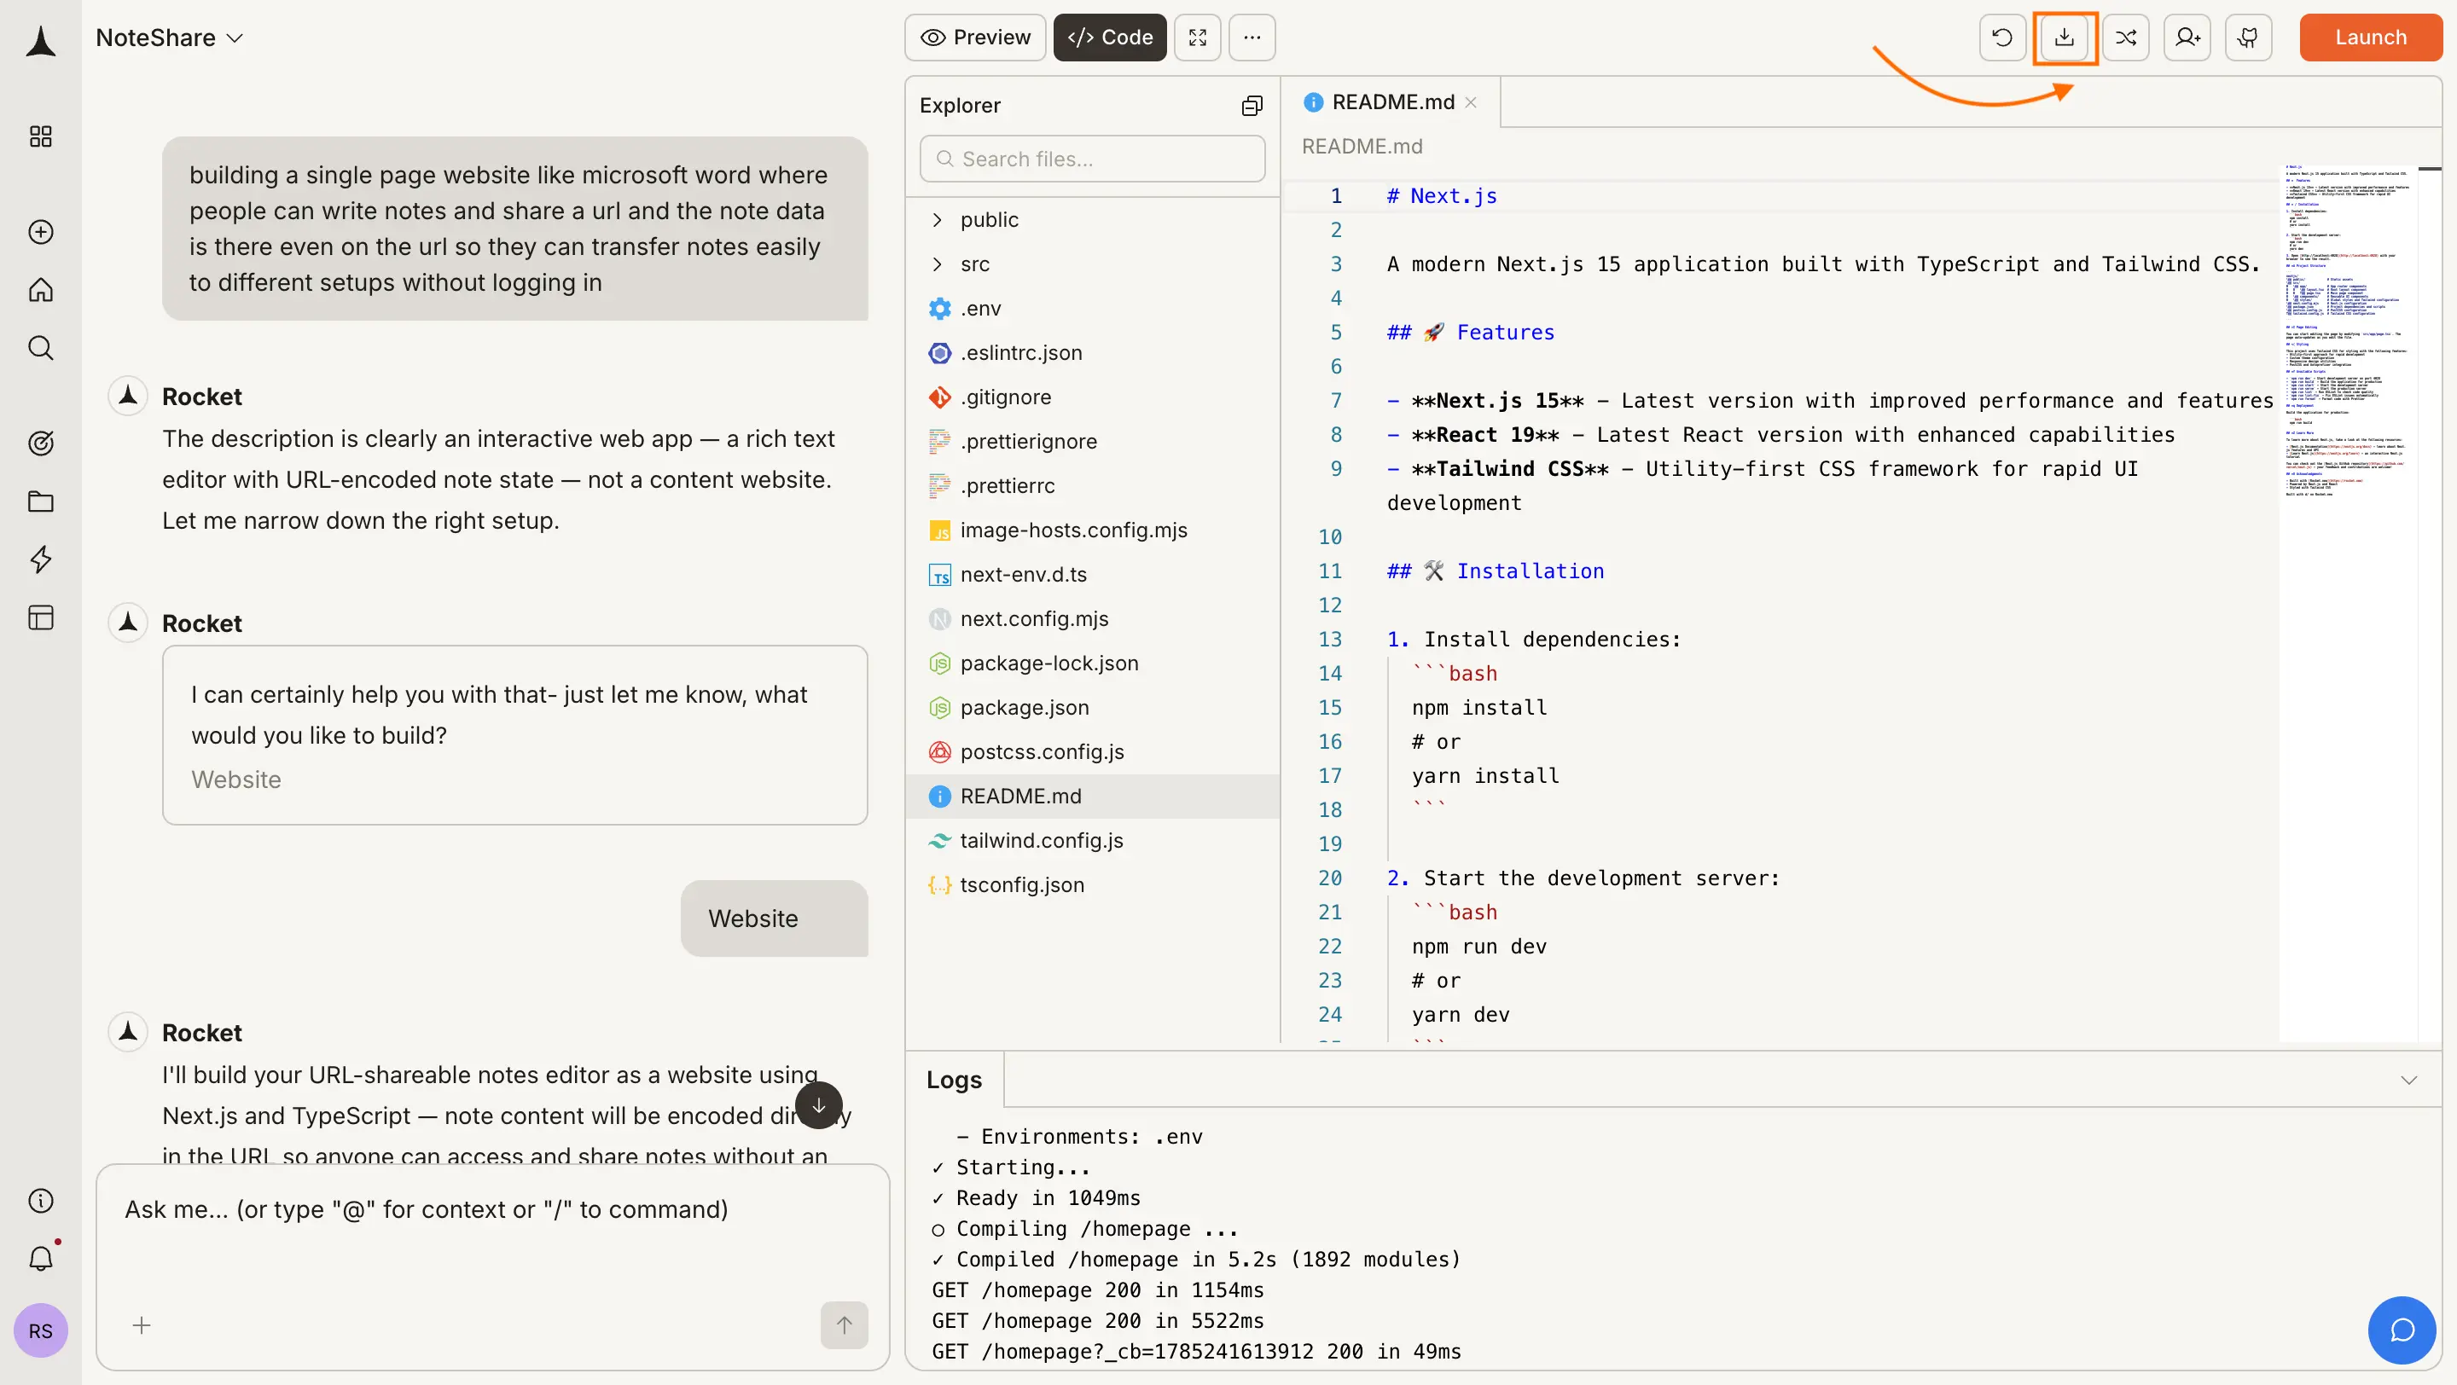2457x1385 pixels.
Task: Add attachment with plus icon in chat box
Action: [x=141, y=1326]
